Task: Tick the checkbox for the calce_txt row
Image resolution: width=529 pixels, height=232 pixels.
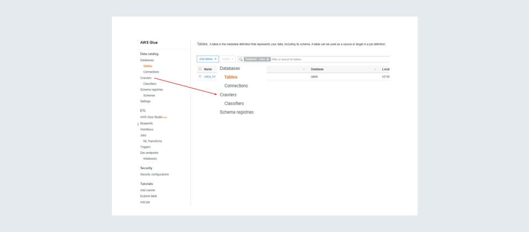Action: coord(199,77)
